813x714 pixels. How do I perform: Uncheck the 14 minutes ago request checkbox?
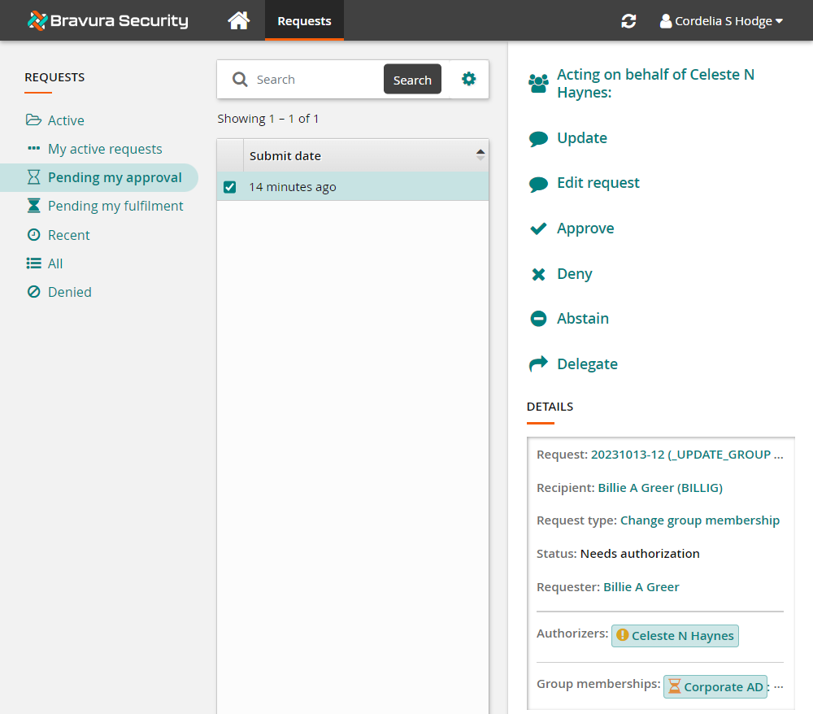230,187
